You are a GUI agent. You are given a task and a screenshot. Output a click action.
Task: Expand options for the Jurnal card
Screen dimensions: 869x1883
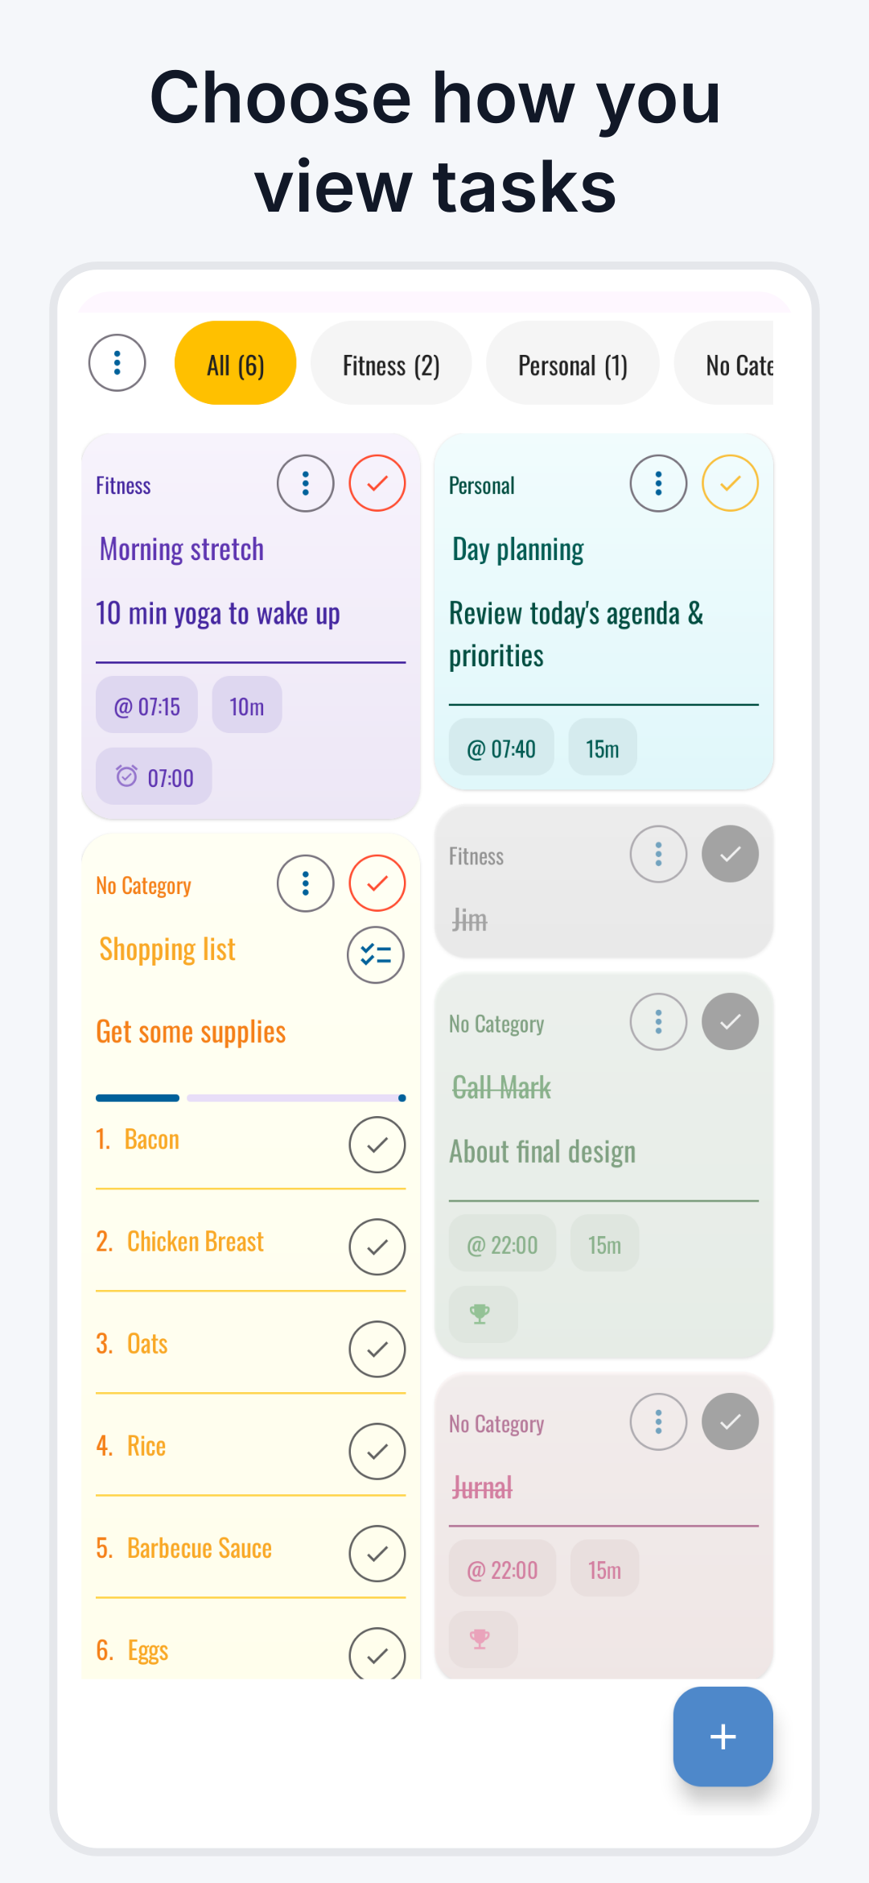(658, 1422)
